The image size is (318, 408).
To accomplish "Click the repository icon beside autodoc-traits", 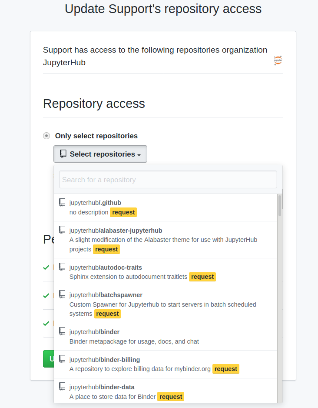I will click(62, 266).
